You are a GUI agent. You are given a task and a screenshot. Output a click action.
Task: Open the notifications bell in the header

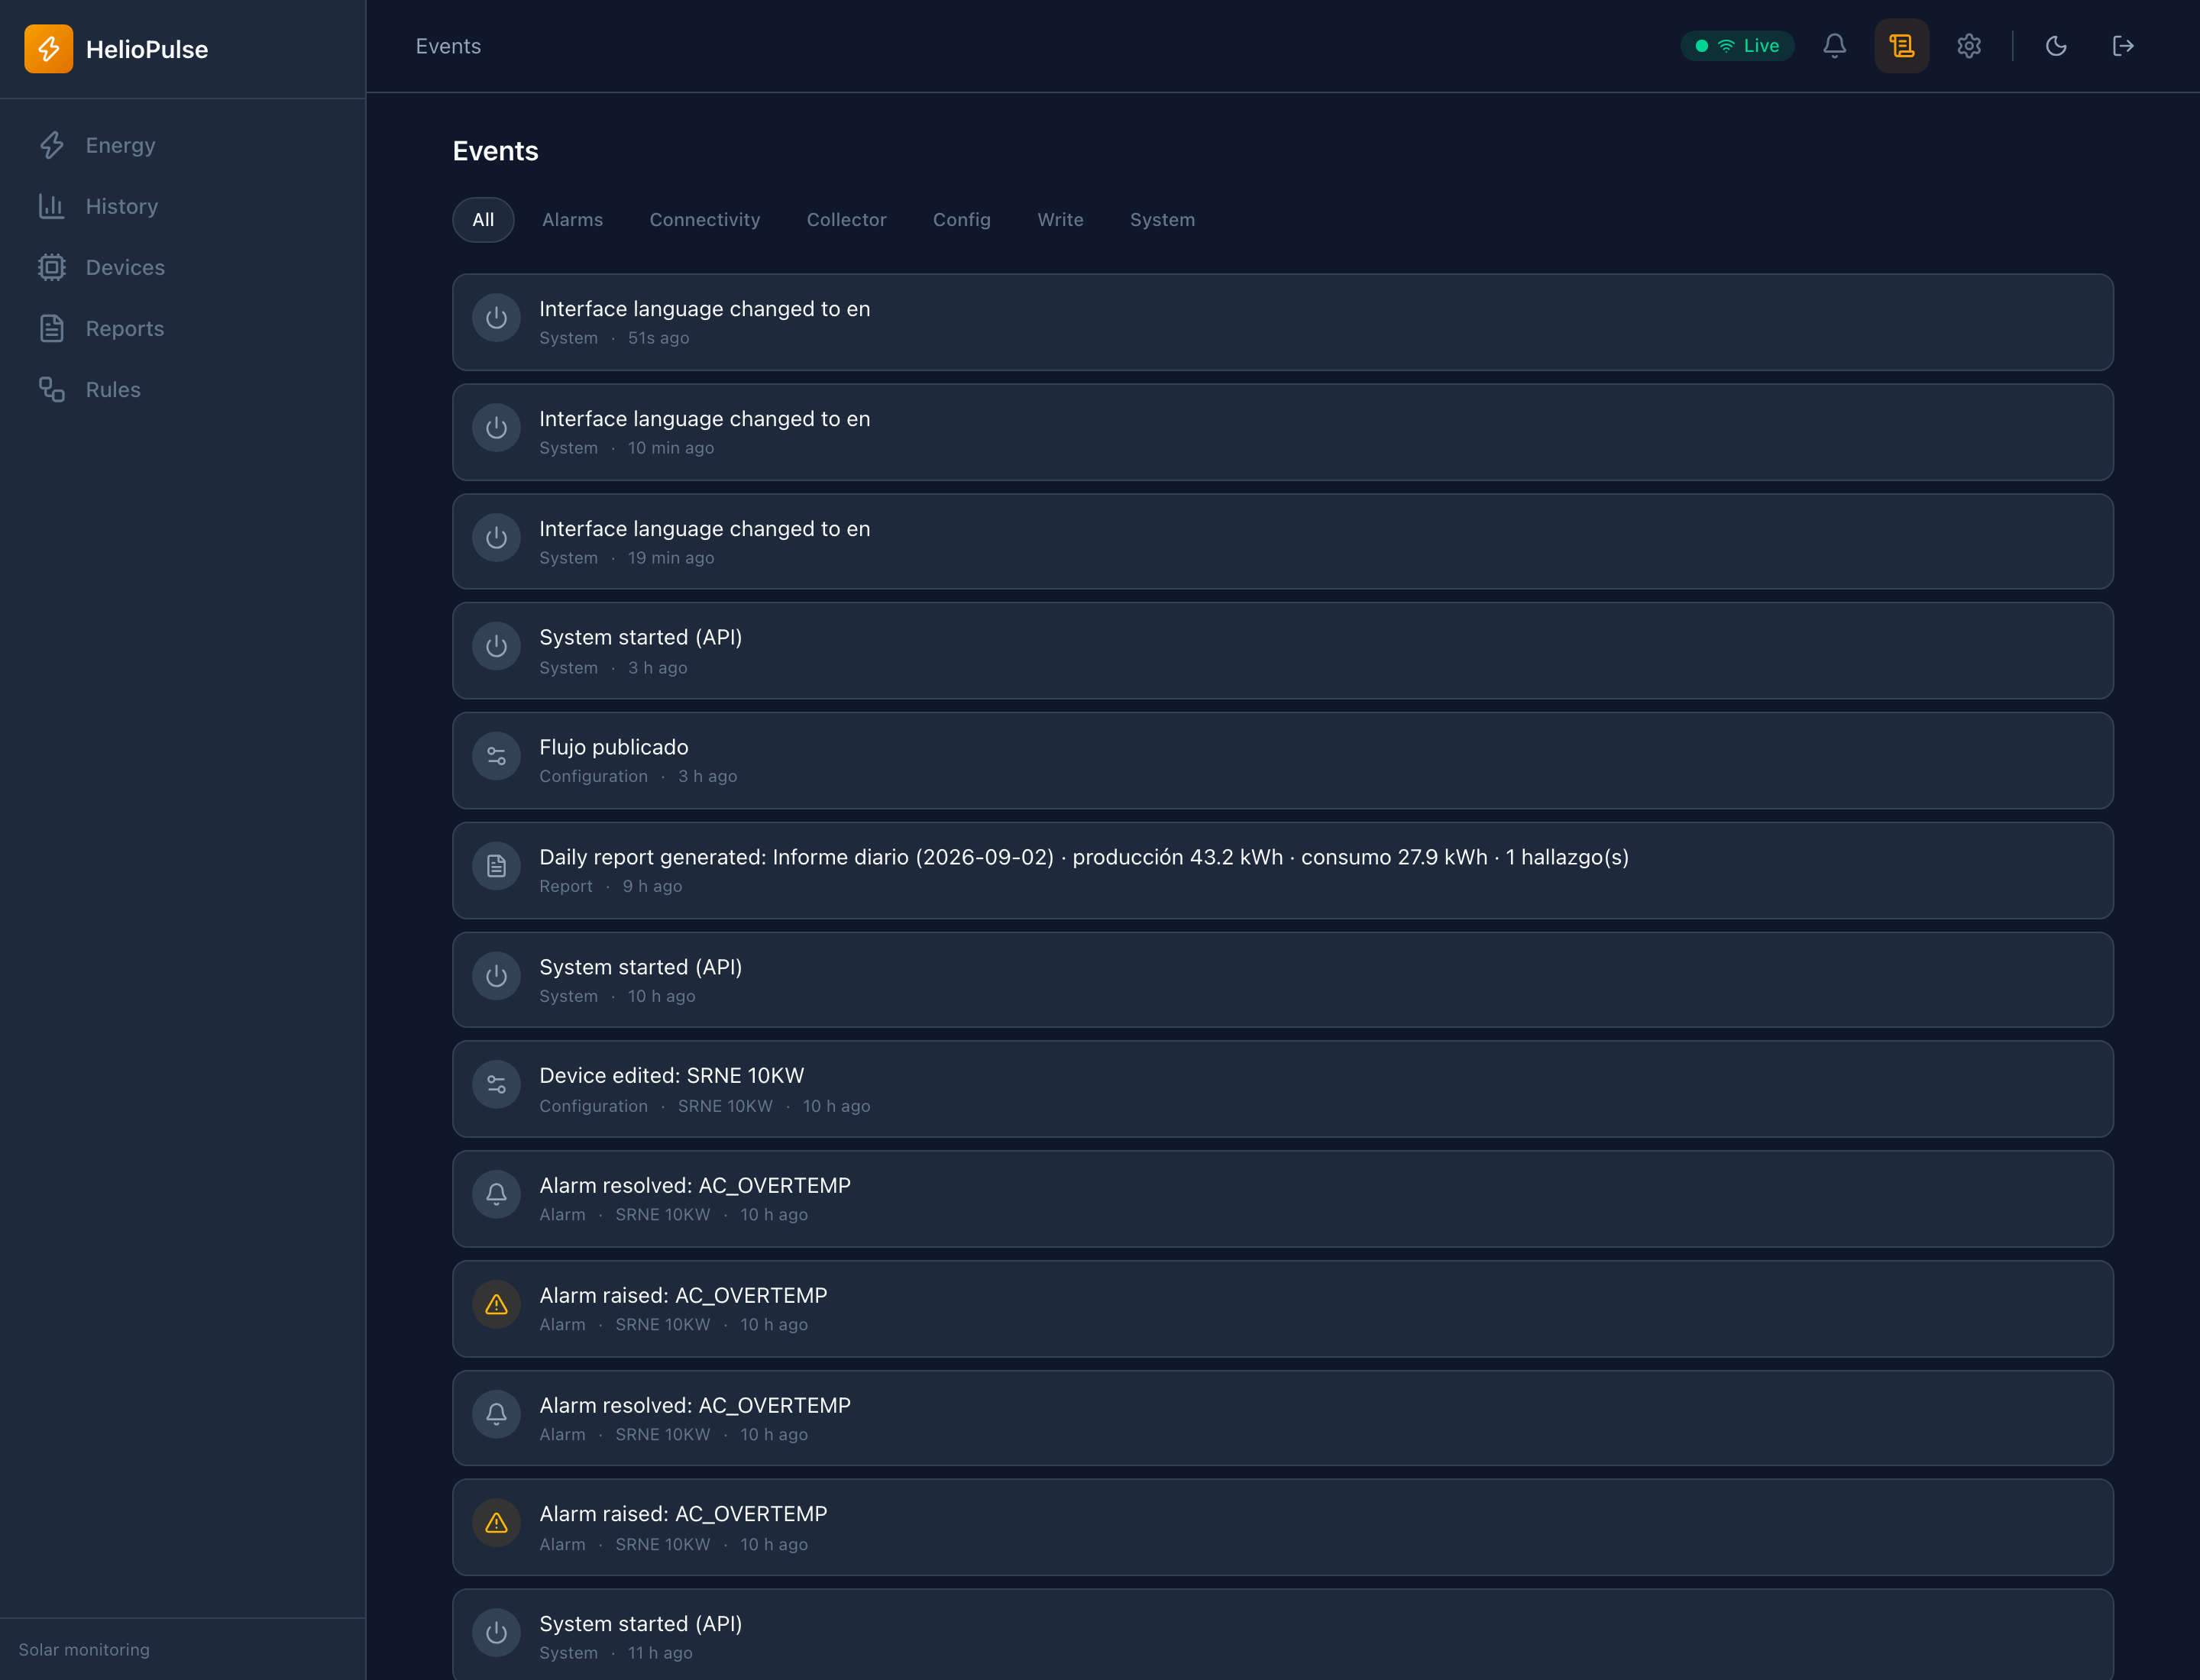click(x=1834, y=46)
